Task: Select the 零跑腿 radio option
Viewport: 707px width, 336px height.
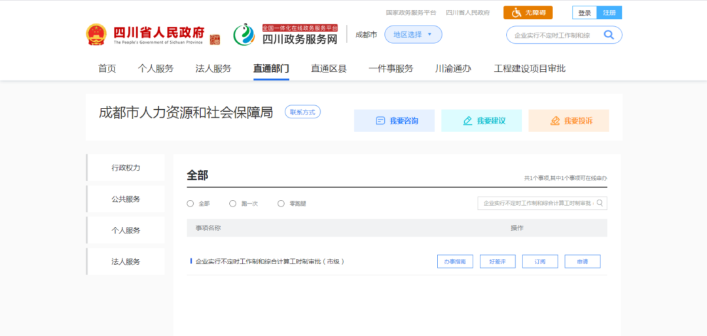Action: [281, 203]
